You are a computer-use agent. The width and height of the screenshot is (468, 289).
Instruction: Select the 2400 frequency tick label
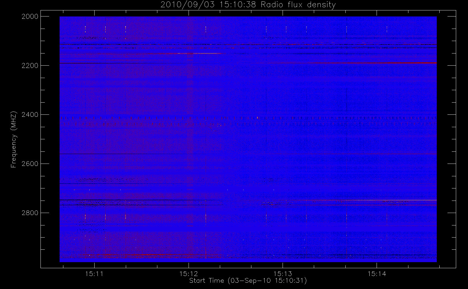[x=30, y=115]
